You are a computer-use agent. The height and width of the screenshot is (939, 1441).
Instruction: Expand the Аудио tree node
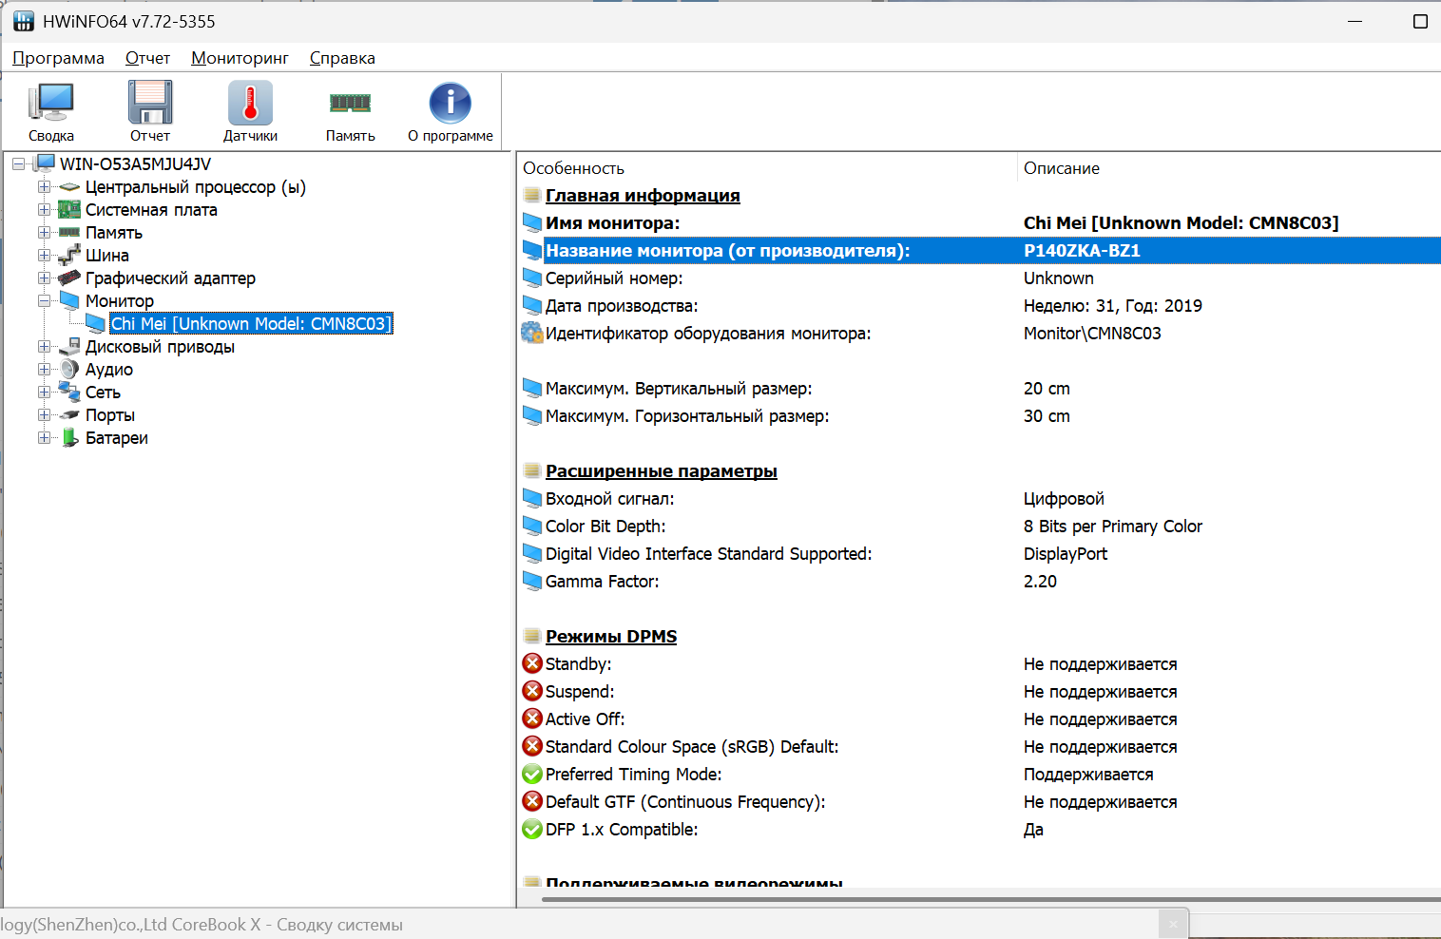[x=44, y=370]
